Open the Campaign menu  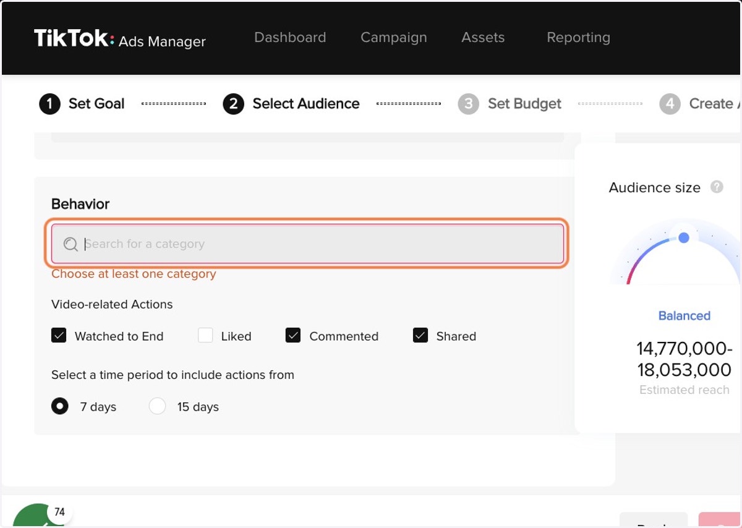[394, 37]
